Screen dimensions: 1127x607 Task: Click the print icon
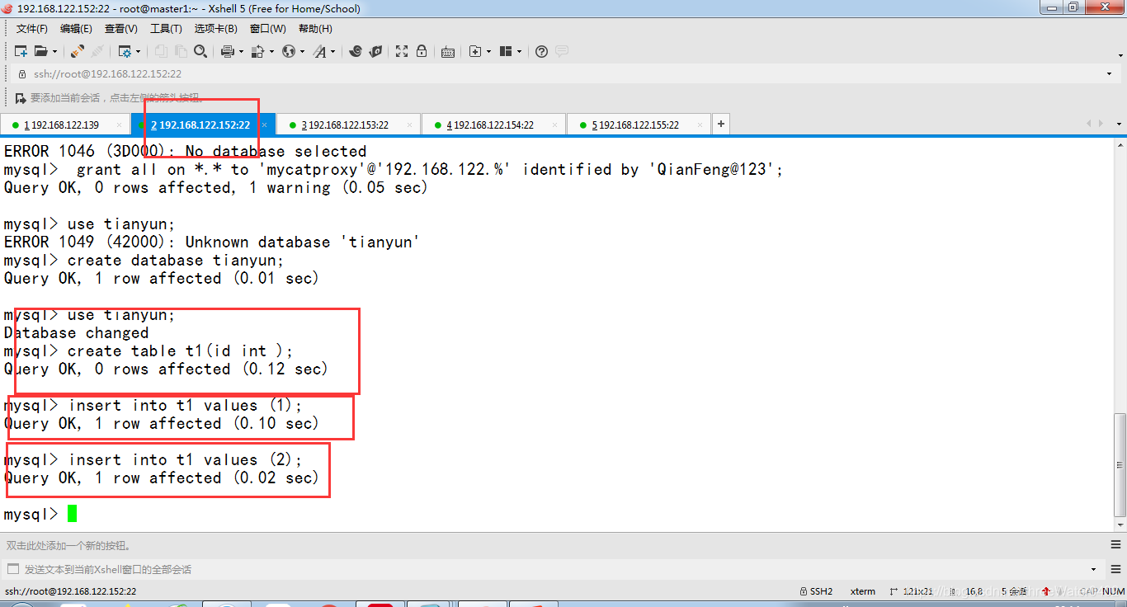click(227, 51)
